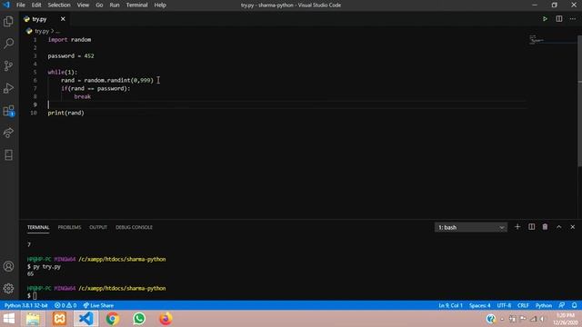Select Python 3.8.1 32-bit interpreter status

[26, 305]
